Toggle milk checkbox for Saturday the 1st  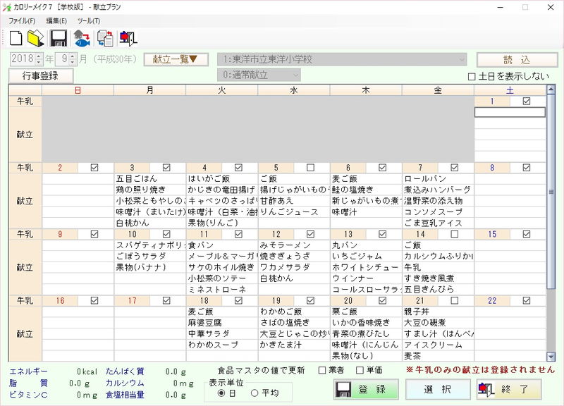point(527,101)
